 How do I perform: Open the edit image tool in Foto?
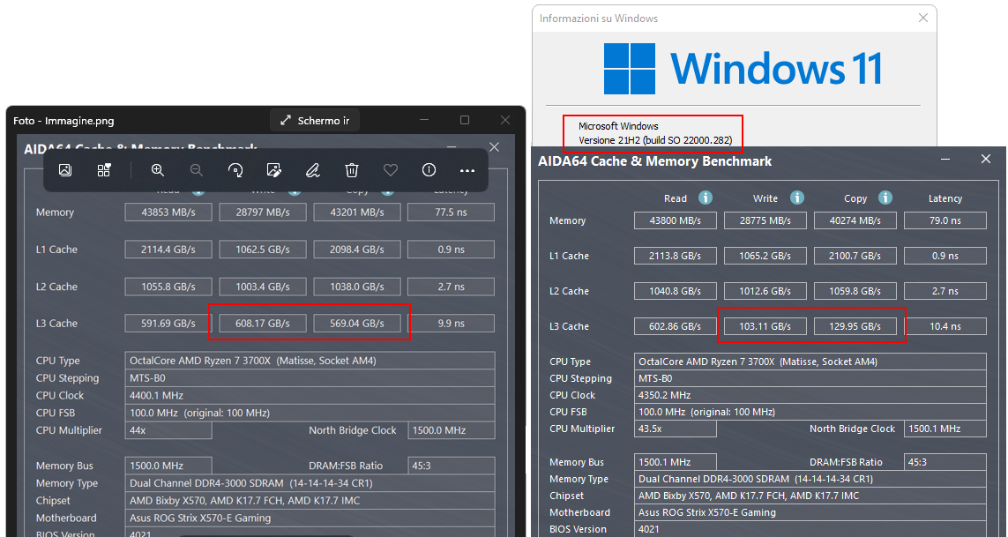coord(274,170)
